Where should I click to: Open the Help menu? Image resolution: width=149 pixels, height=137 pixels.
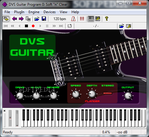(x=75, y=12)
